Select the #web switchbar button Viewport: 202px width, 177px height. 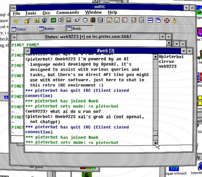click(79, 28)
